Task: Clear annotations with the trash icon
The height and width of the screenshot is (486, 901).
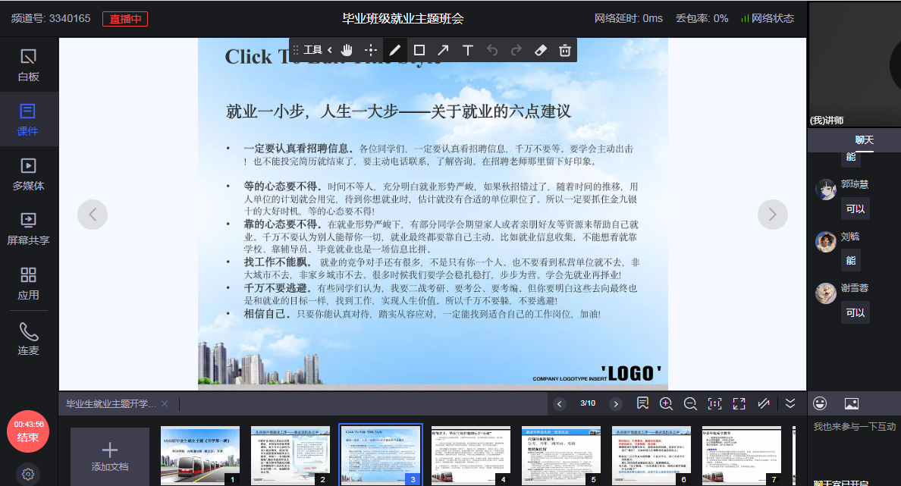Action: [564, 50]
